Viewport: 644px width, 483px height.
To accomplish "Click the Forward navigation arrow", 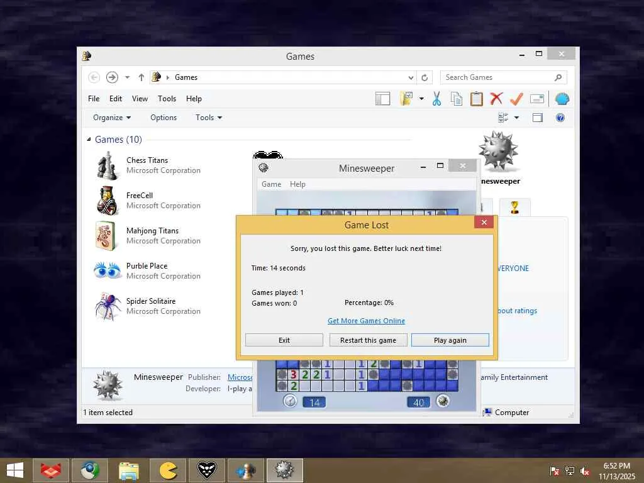I will click(x=112, y=77).
